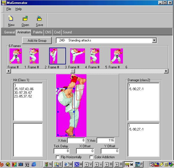This screenshot has width=174, height=168.
Task: Launch Internet Explorer from quick launch
Action: point(34,164)
